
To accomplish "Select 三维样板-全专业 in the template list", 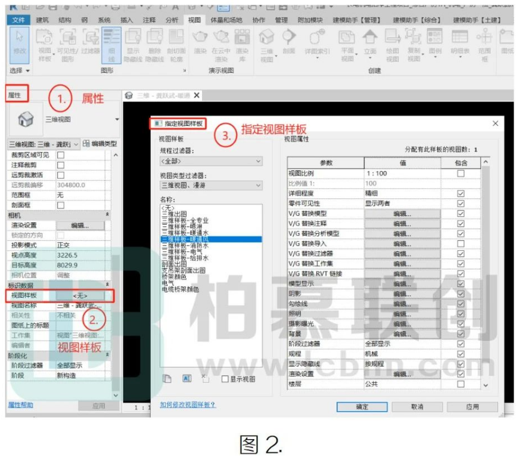I will point(185,220).
